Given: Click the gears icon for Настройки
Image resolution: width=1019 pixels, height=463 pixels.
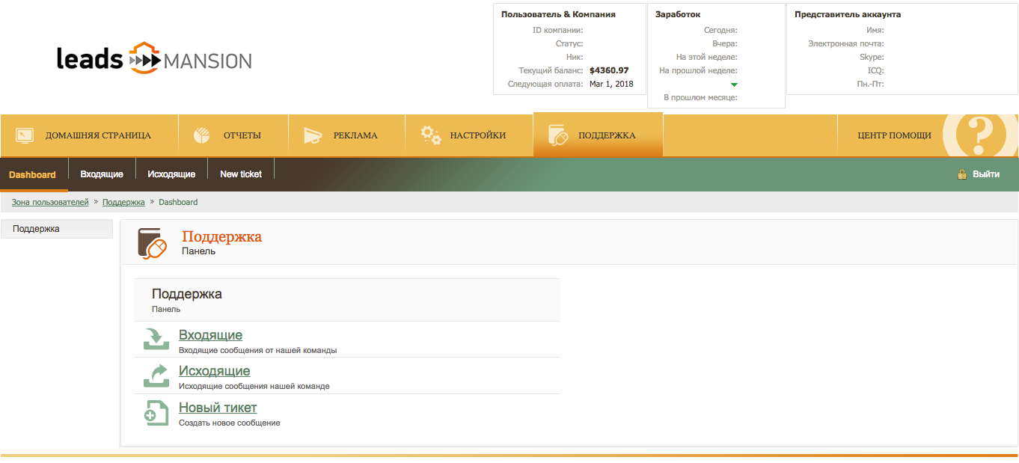Looking at the screenshot, I should [430, 135].
